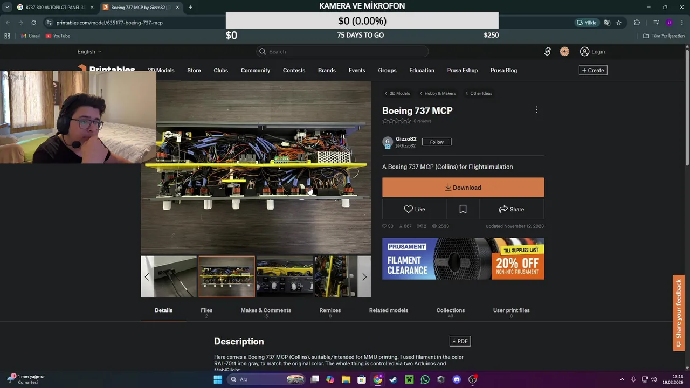Click the orange Download button

click(463, 188)
